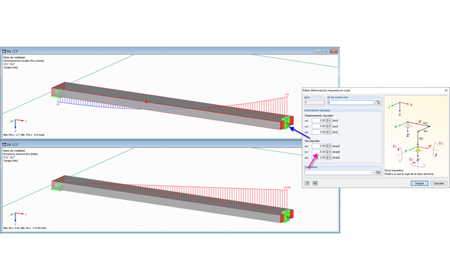The width and height of the screenshot is (450, 280).
Task: Use the spinner on the φz field
Action: click(327, 157)
